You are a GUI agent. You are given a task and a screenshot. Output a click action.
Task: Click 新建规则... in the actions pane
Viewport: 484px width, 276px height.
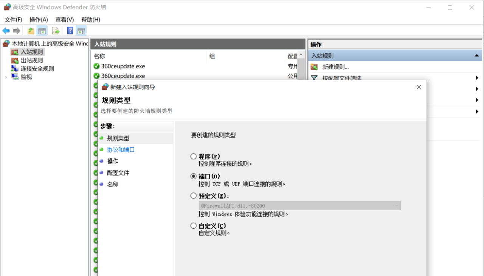tap(335, 67)
